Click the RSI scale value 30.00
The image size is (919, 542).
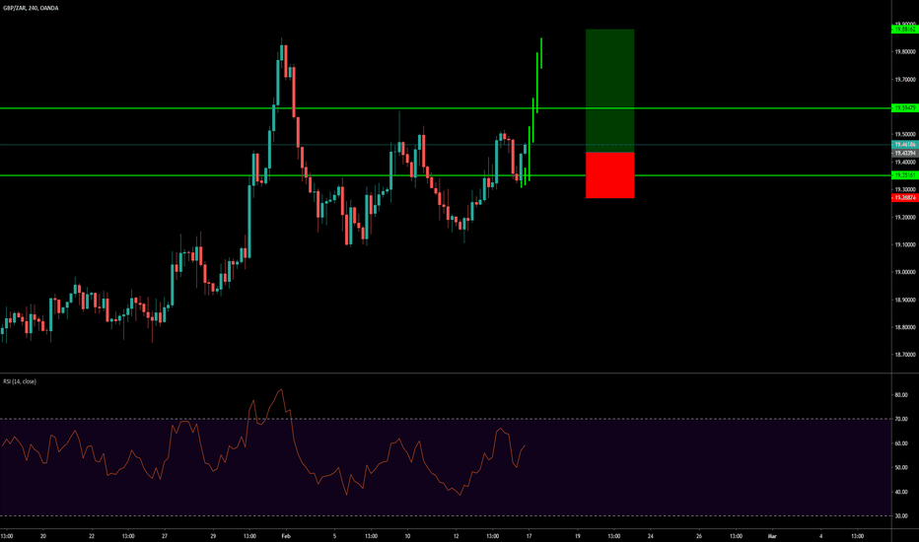(x=901, y=516)
